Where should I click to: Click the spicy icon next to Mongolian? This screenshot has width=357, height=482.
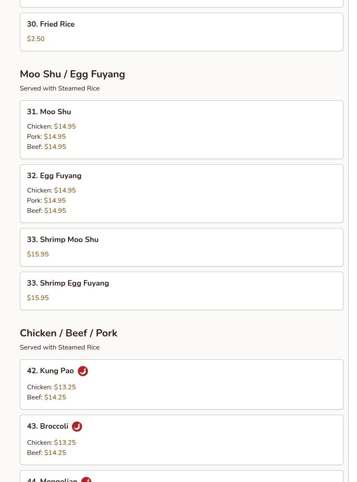coord(86,479)
